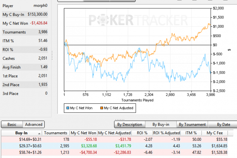Click the orange My C Net Adjusted legend swatch
The height and width of the screenshot is (158, 237).
102,108
